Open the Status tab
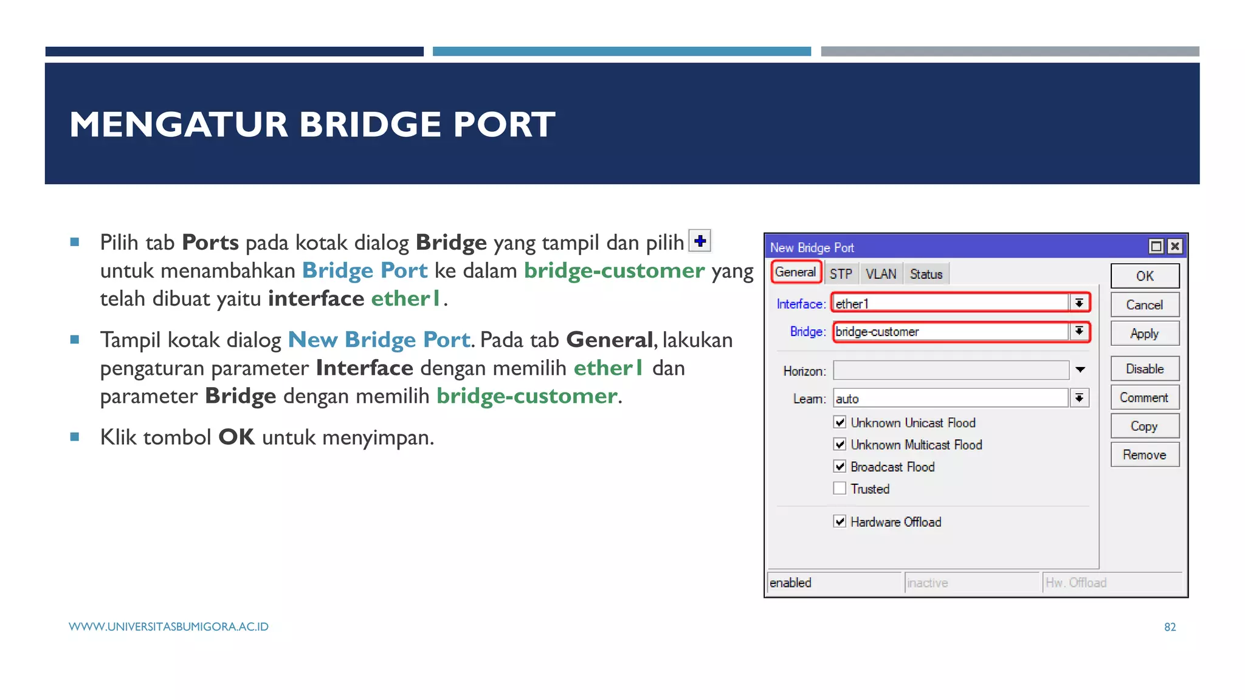Image resolution: width=1245 pixels, height=700 pixels. point(926,274)
